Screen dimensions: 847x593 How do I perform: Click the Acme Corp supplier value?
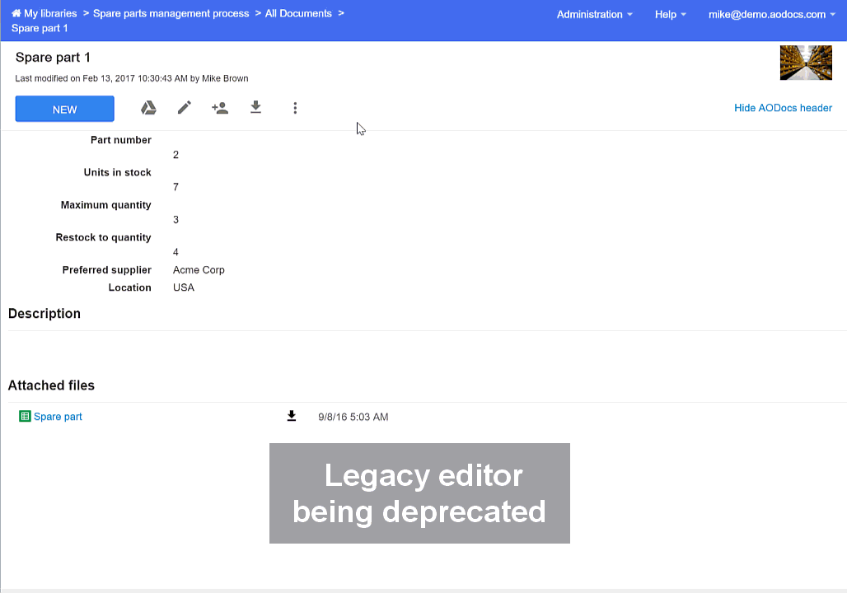point(199,270)
